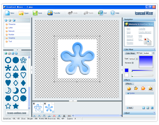Collapse the Navigation panel
This screenshot has width=159, height=125.
[x=154, y=19]
